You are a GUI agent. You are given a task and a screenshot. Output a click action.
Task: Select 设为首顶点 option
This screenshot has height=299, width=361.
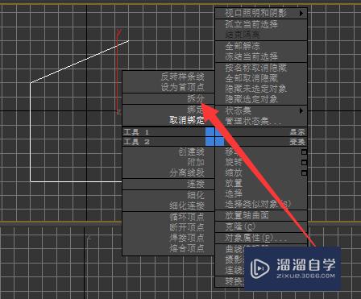pyautogui.click(x=183, y=87)
